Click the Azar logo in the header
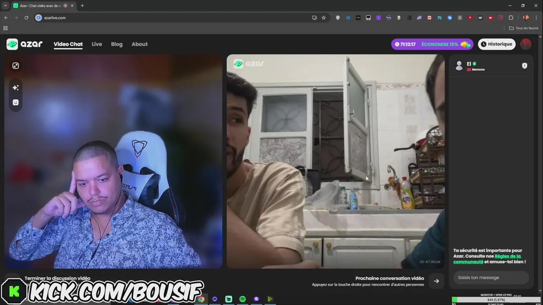This screenshot has width=543, height=305. 25,44
